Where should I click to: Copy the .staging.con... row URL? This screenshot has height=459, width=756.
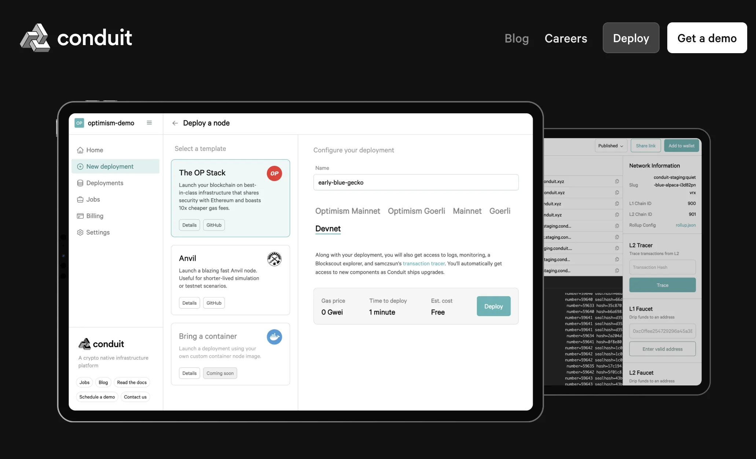[x=617, y=237]
